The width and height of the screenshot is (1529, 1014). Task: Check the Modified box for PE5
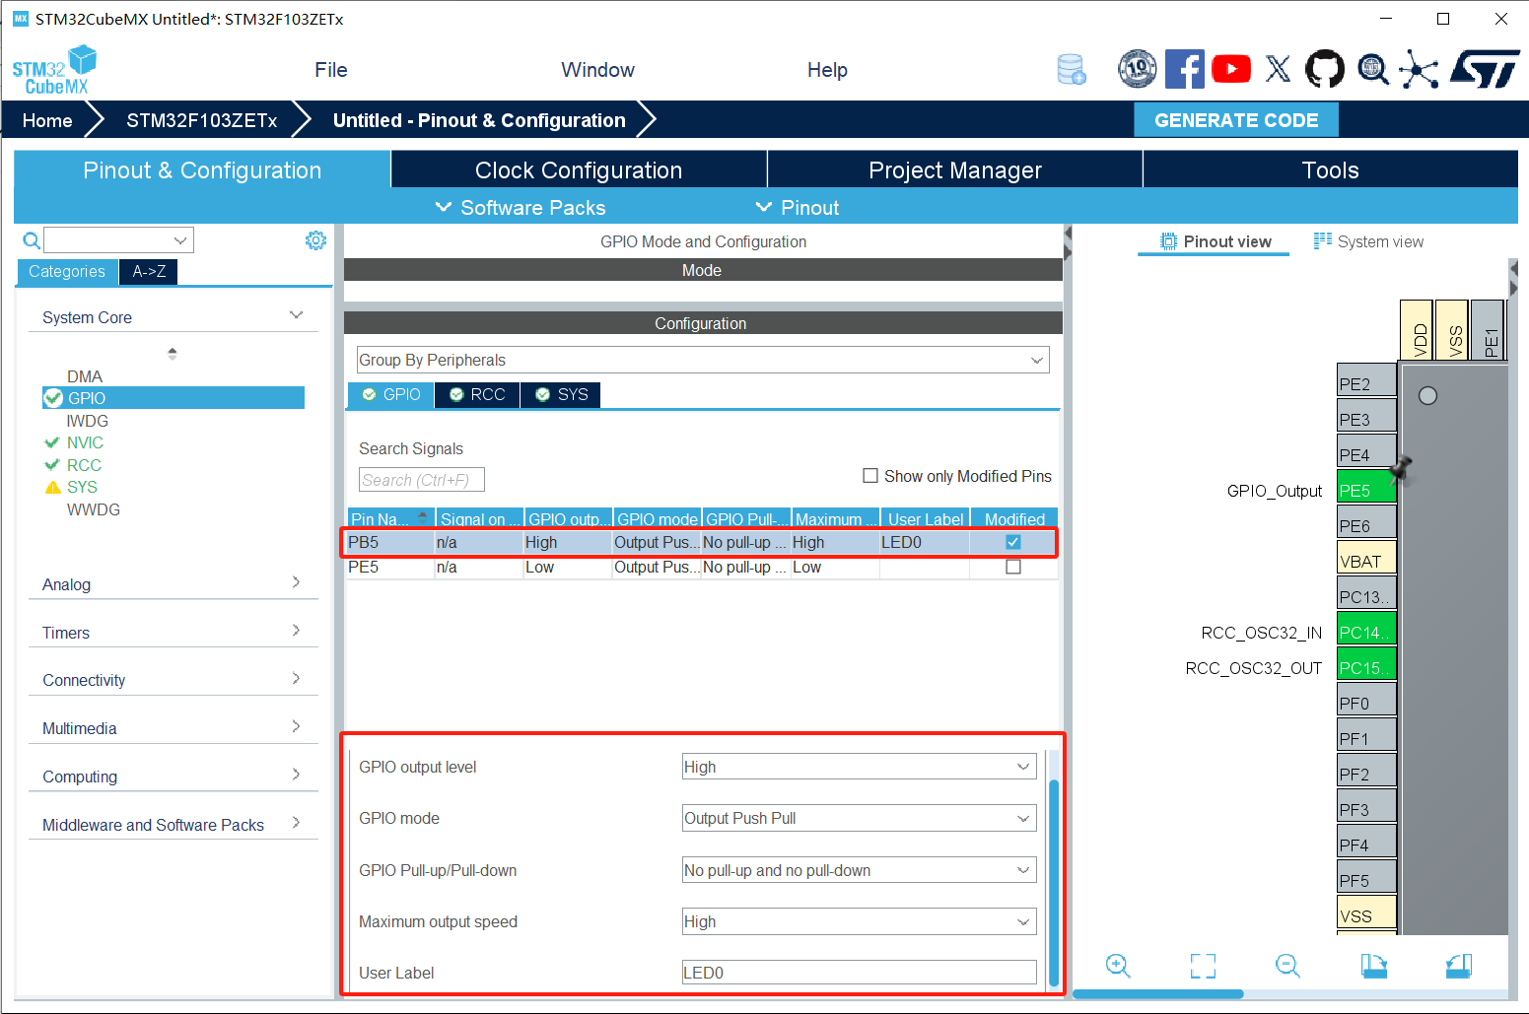click(x=1013, y=567)
